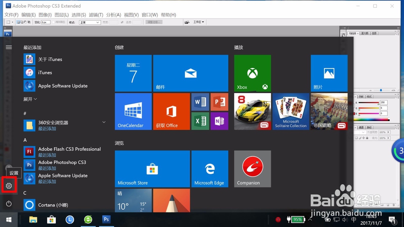
Task: Open the marquee tool preset picker arrow
Action: coord(13,22)
